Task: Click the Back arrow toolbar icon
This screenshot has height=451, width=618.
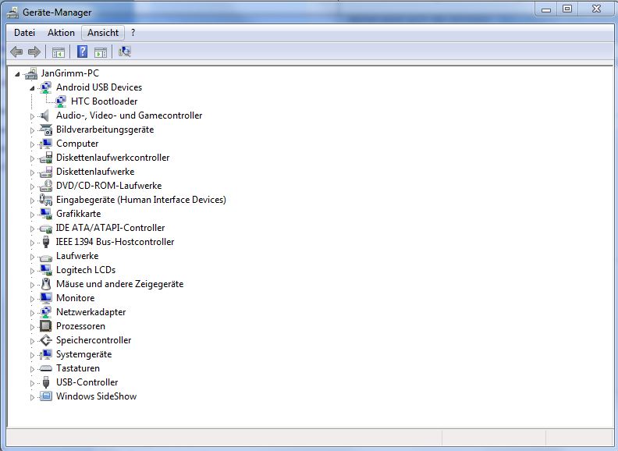Action: (16, 51)
